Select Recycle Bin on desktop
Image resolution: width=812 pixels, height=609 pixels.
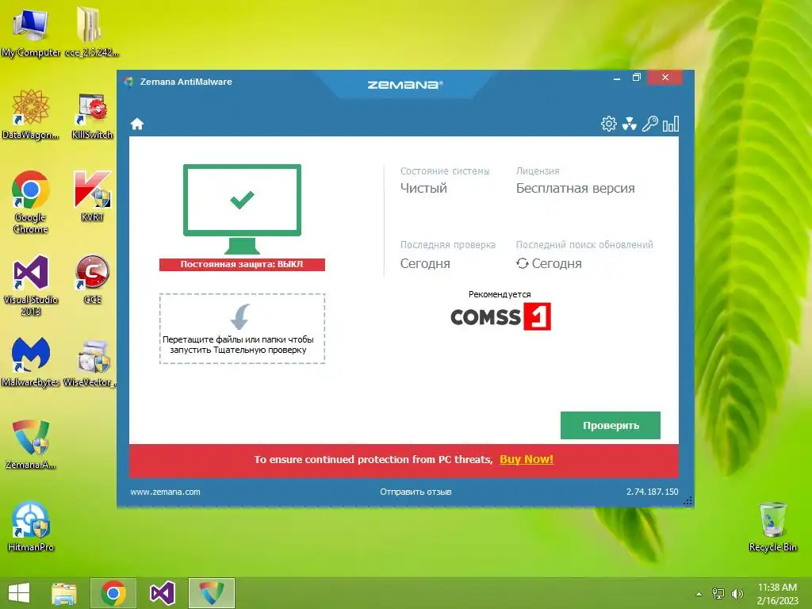[772, 527]
